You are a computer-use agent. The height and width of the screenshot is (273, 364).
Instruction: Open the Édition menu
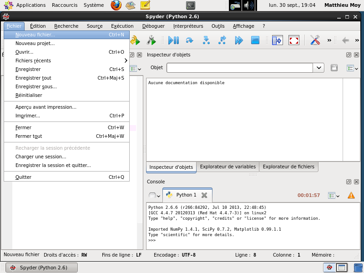[38, 26]
